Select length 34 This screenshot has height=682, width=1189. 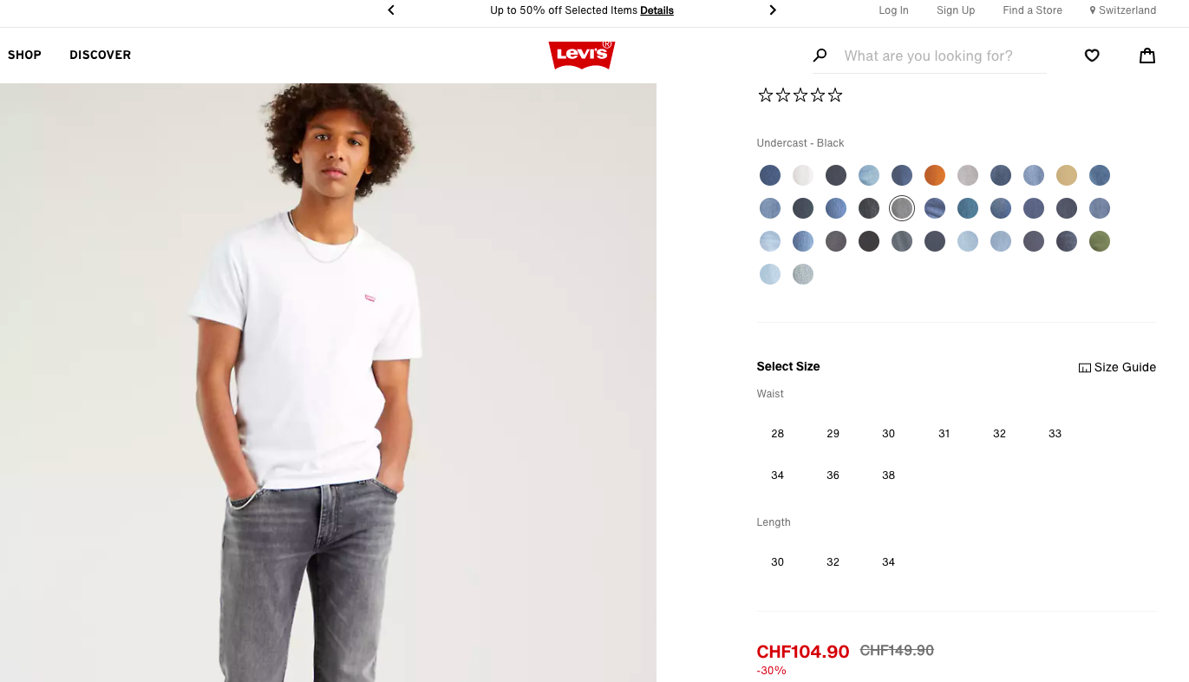888,561
